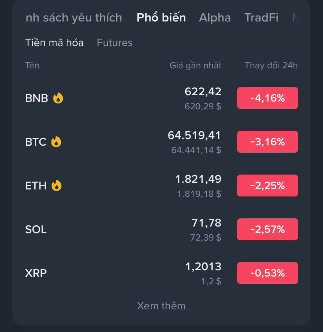Tap the BTC -3,16% change badge
The height and width of the screenshot is (332, 323).
click(268, 142)
